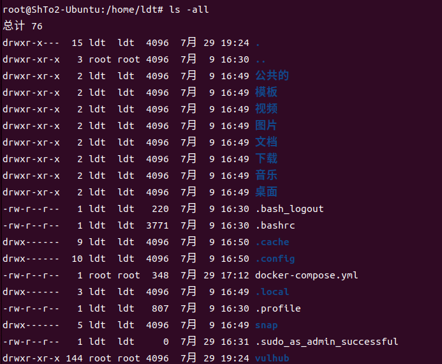Select link count '144' on vulhub row

[75, 358]
